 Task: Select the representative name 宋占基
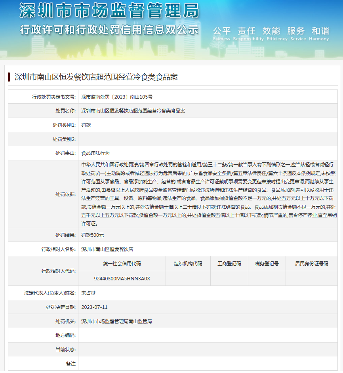click(88, 293)
